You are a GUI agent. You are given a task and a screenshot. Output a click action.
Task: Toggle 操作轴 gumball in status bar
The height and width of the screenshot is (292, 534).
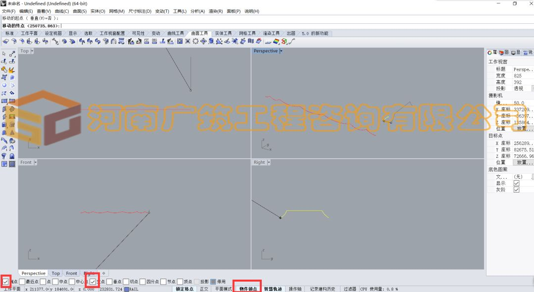[295, 289]
